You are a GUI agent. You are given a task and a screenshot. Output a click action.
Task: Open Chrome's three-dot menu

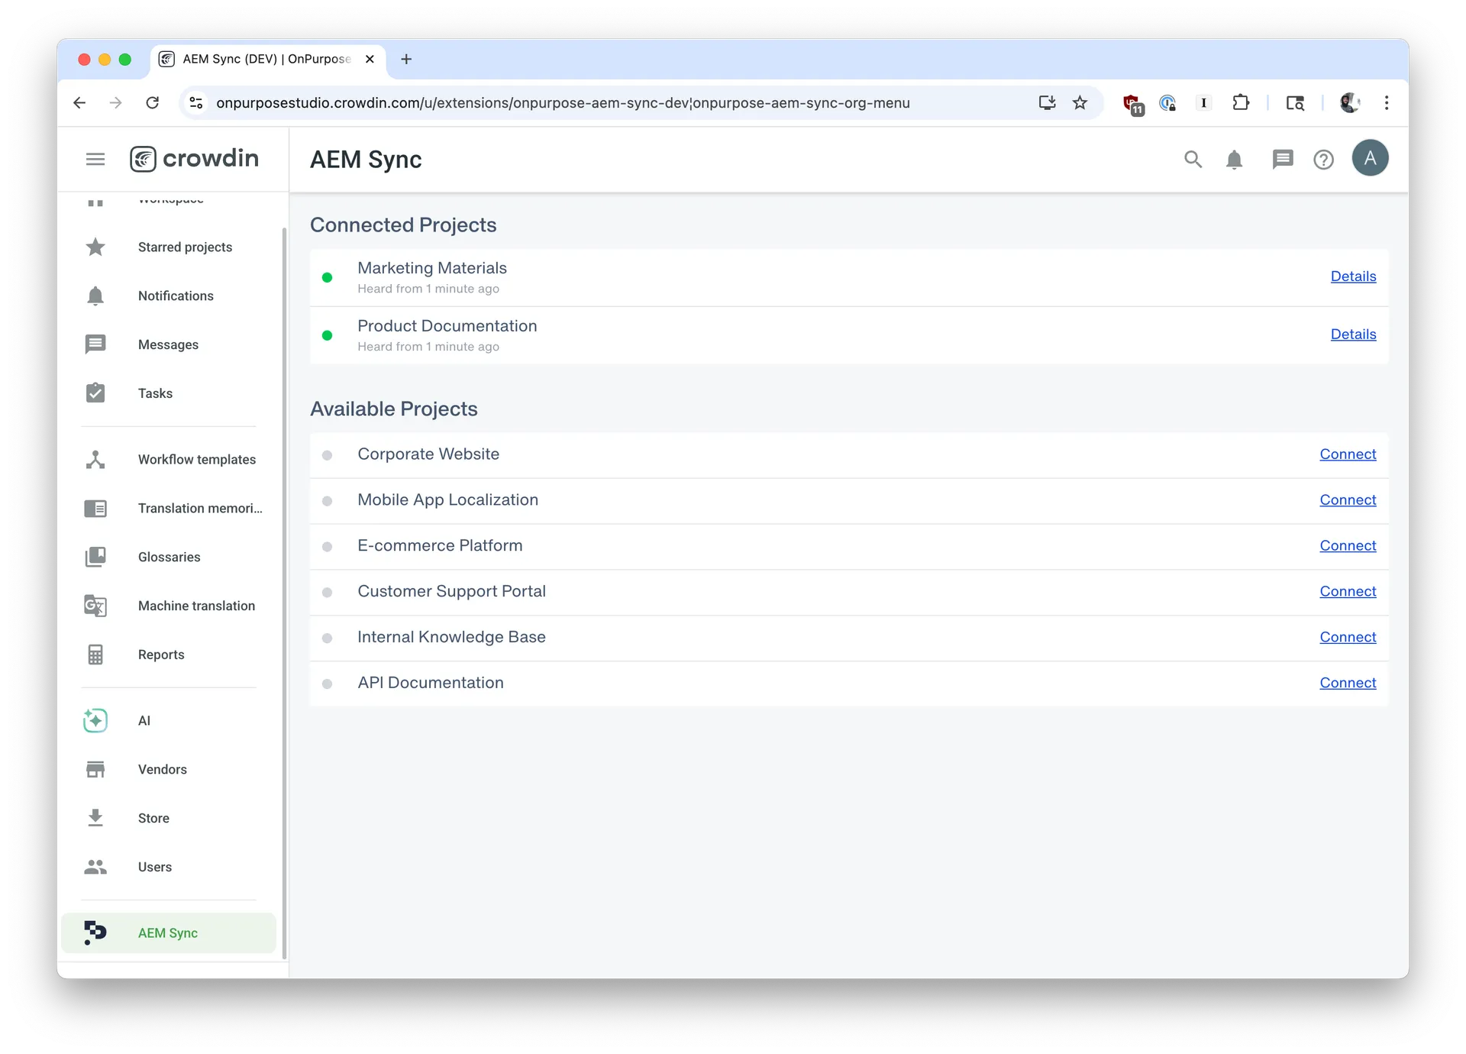(1387, 103)
